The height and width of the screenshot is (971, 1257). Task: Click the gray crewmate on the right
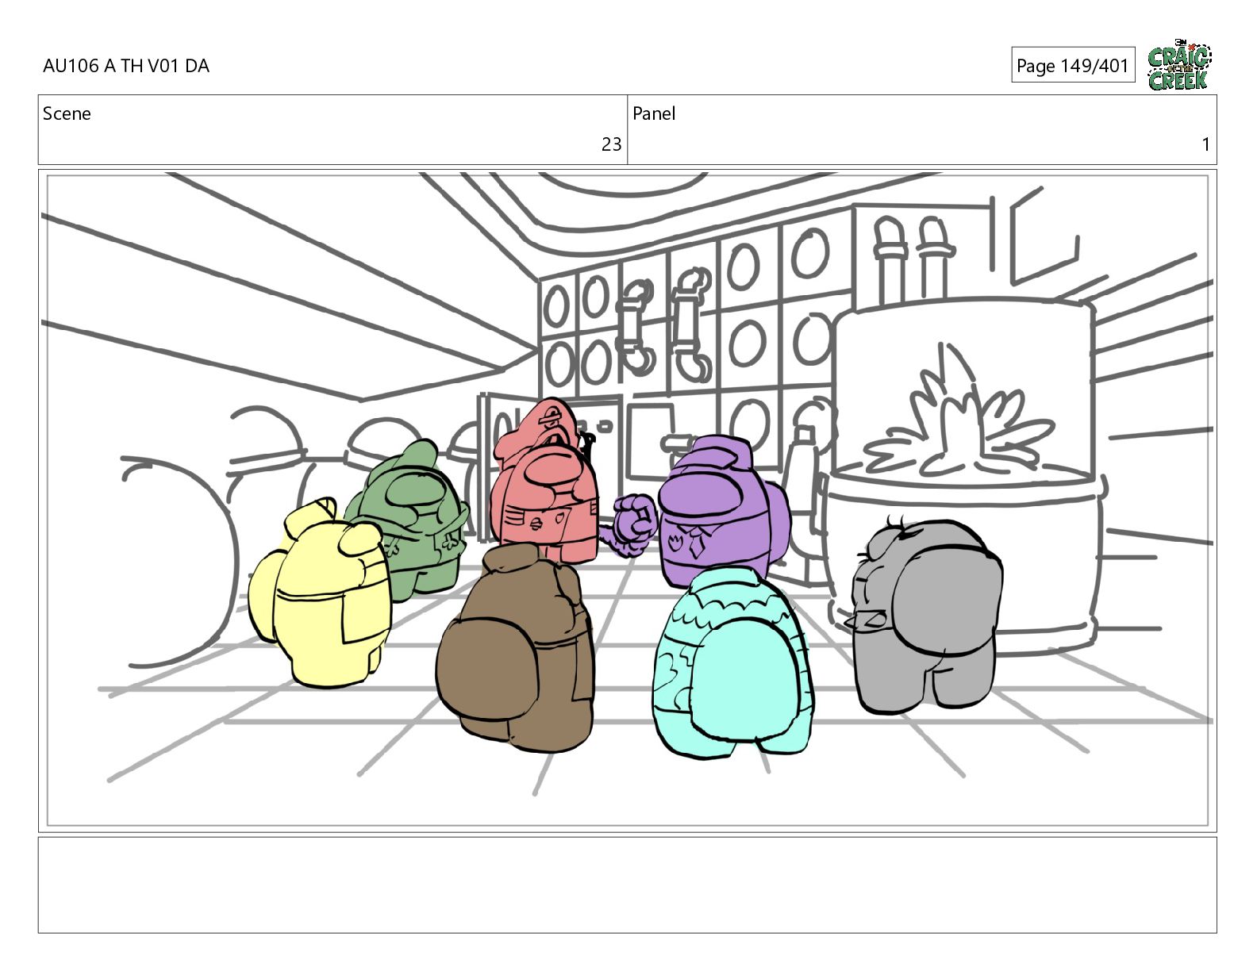pos(926,615)
